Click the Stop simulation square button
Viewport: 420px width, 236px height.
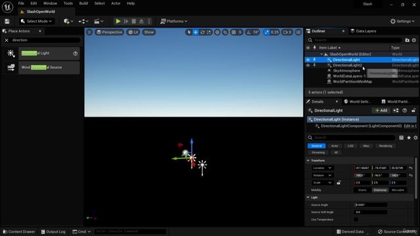(133, 21)
